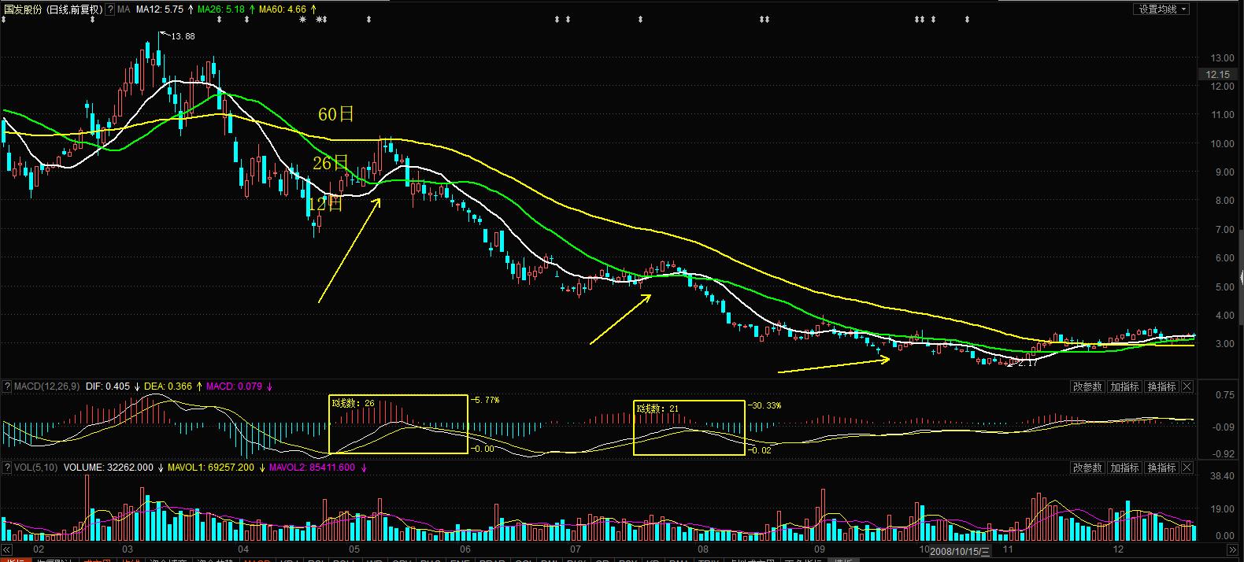Screen dimensions: 1244x562
Task: Click the stock title 国发股份 (日线,前复权)
Action: click(53, 9)
